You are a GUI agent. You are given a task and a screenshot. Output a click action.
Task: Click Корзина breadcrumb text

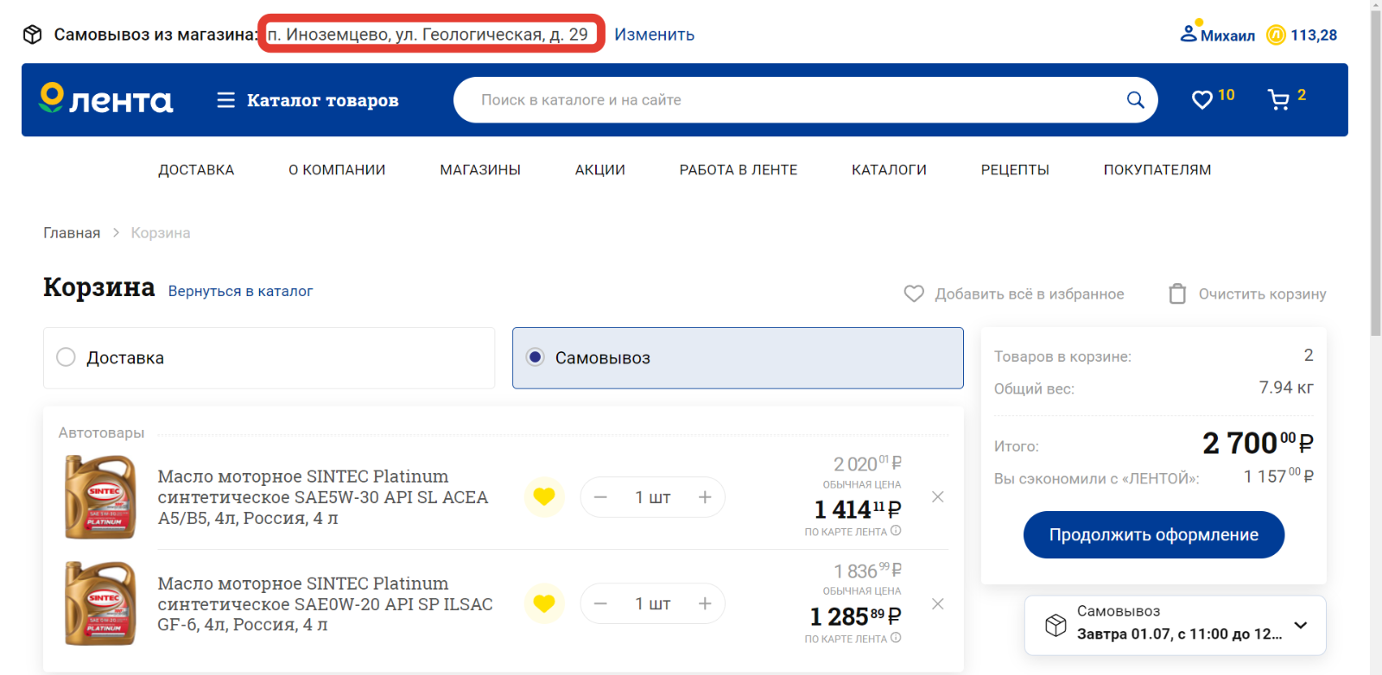point(161,233)
